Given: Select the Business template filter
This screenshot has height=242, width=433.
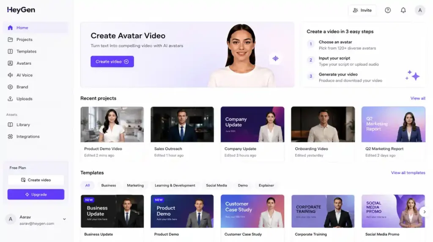Looking at the screenshot, I should pyautogui.click(x=109, y=185).
